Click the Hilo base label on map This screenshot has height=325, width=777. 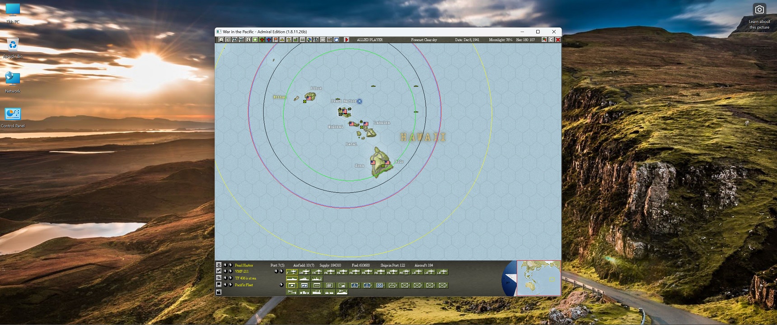[x=399, y=162]
